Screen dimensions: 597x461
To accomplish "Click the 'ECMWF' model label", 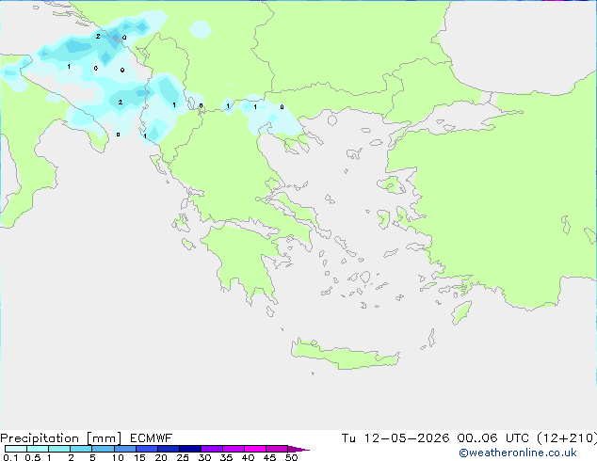I will tap(152, 438).
